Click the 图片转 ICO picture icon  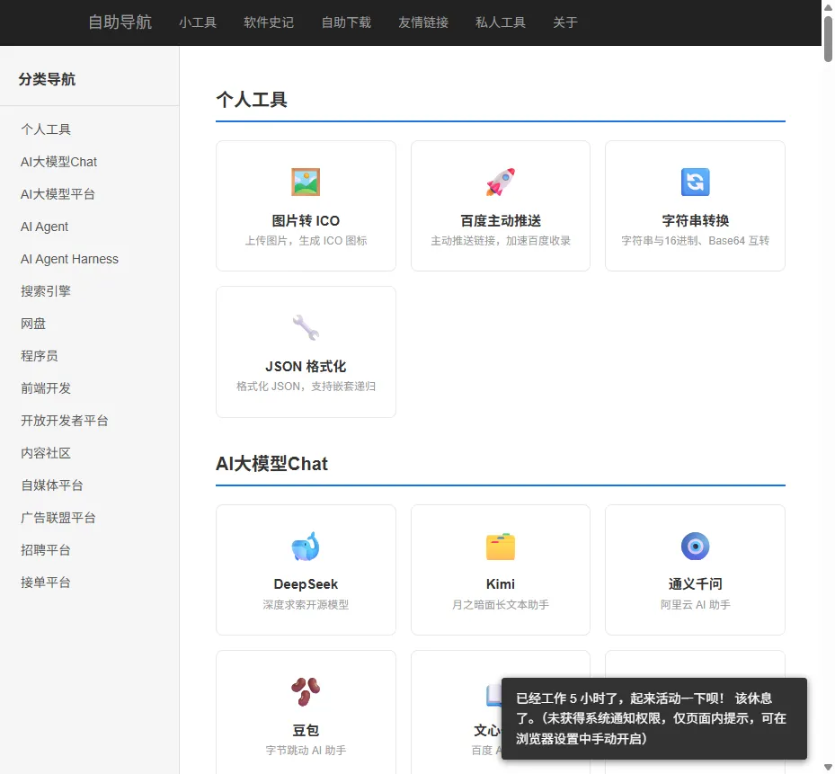[306, 182]
